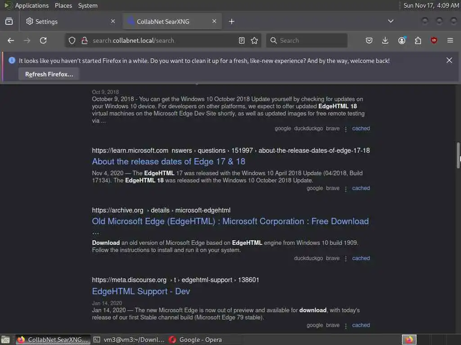Screen dimensions: 461x345
Task: Switch to Google - Opera window in taskbar
Action: pos(205,340)
